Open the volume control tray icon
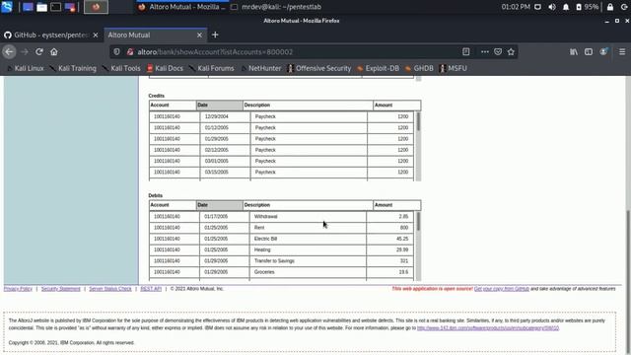 (x=552, y=7)
